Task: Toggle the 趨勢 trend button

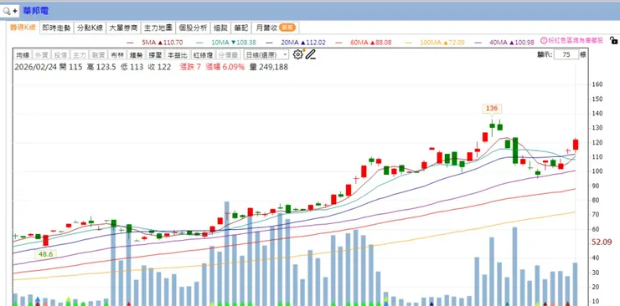Action: [x=136, y=55]
